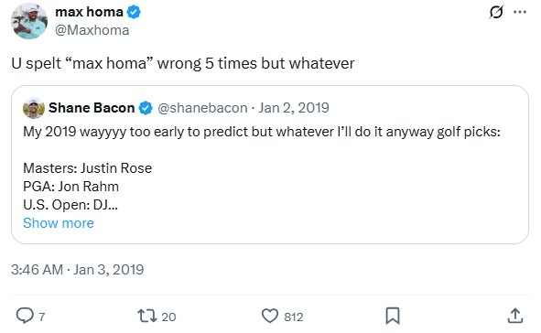Click the max homa display name
The image size is (541, 333).
pyautogui.click(x=89, y=12)
